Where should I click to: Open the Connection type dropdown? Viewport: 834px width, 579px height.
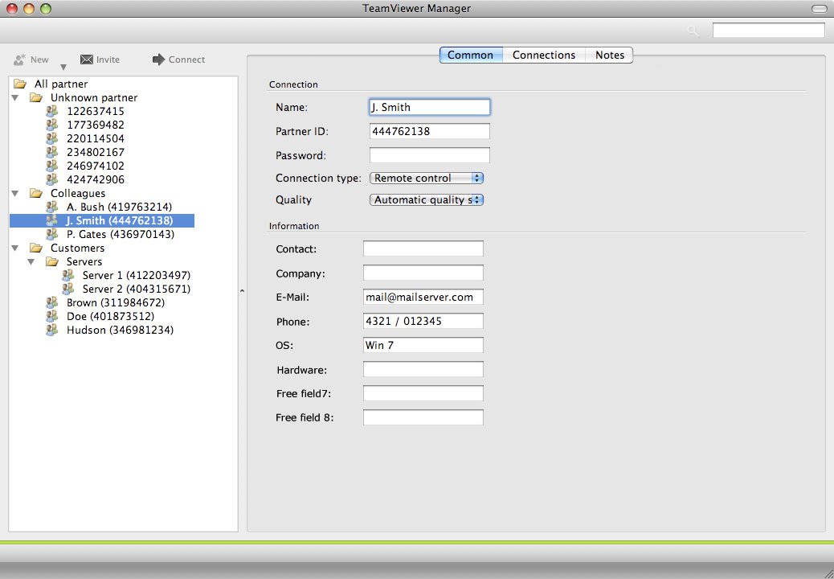427,179
